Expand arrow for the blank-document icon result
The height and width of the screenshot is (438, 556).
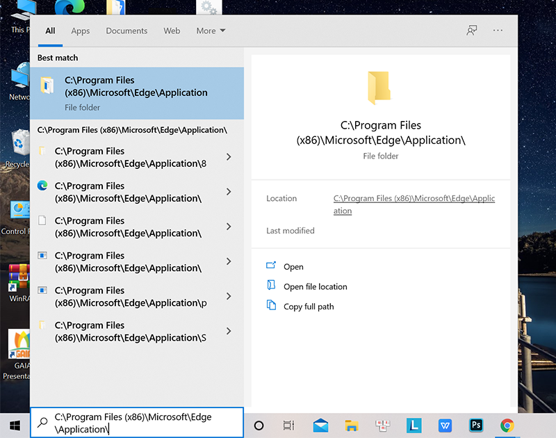pyautogui.click(x=229, y=227)
